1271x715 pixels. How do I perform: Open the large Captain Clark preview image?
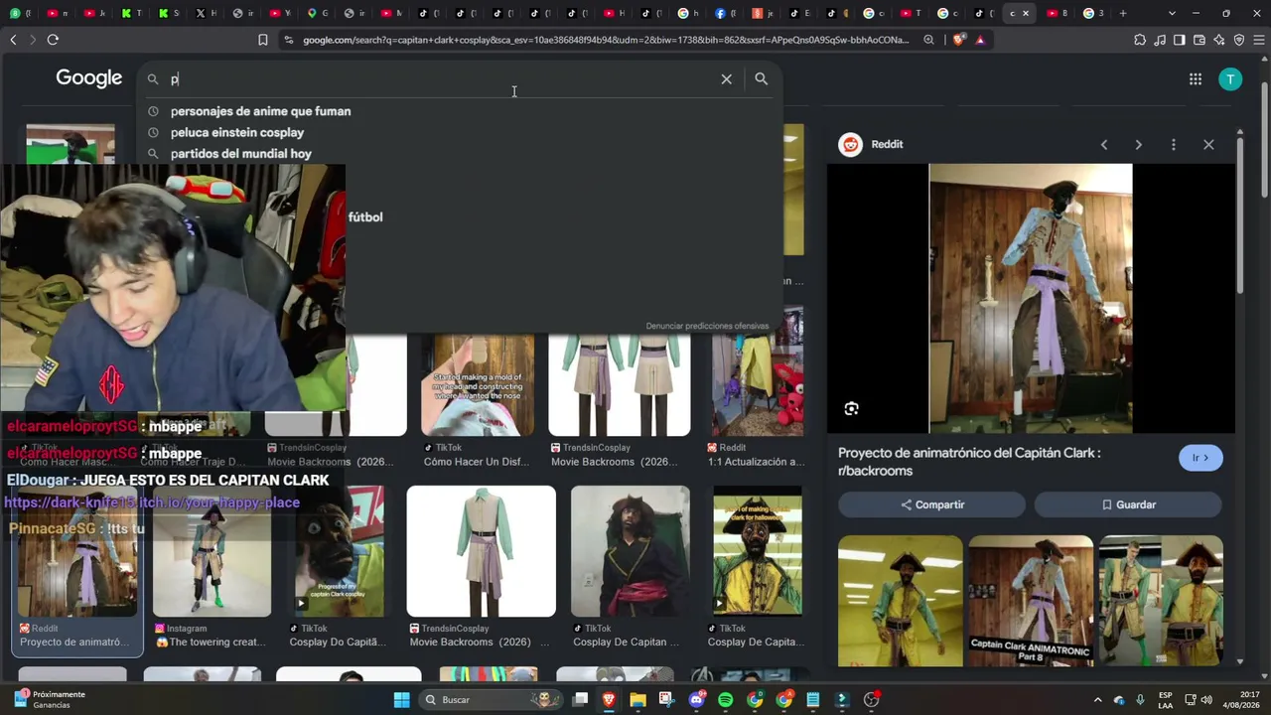coord(1031,298)
